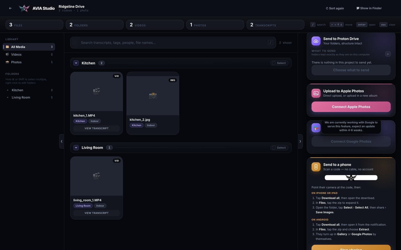Click the All Media folder icon

pyautogui.click(x=7, y=47)
